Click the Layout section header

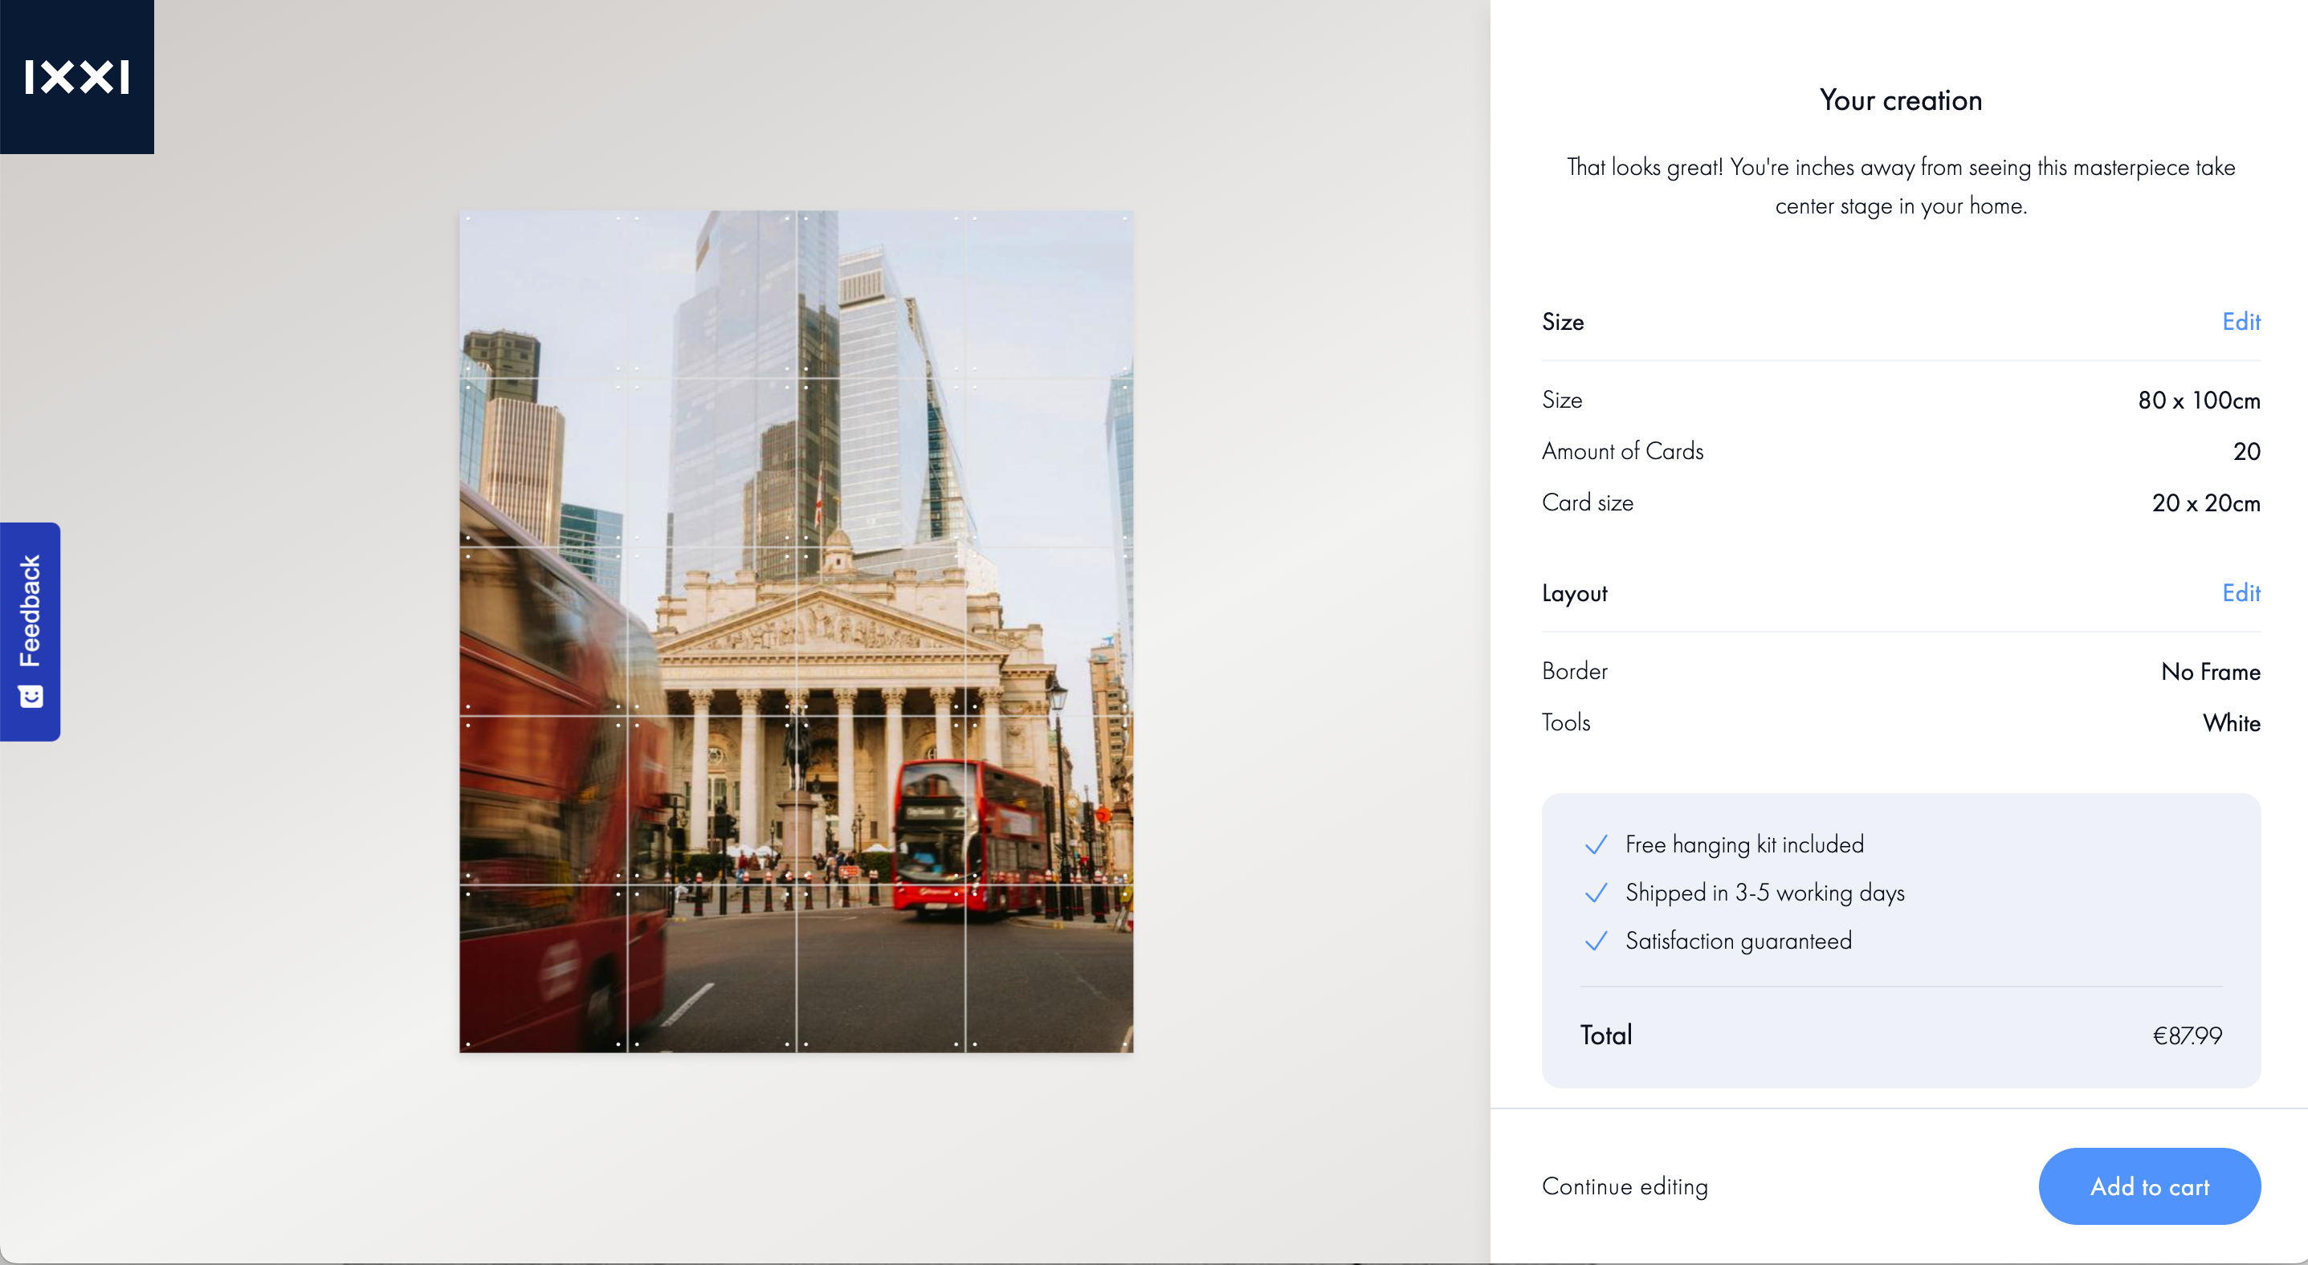click(1574, 593)
